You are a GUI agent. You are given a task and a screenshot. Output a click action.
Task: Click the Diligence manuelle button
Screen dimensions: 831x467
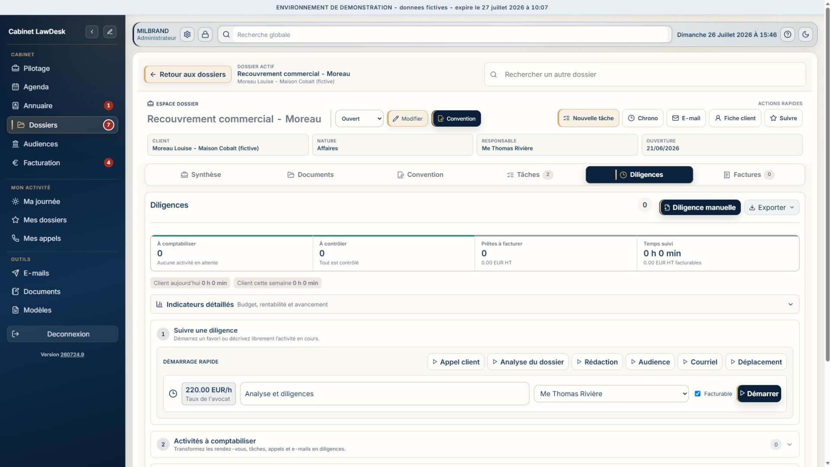pos(700,208)
